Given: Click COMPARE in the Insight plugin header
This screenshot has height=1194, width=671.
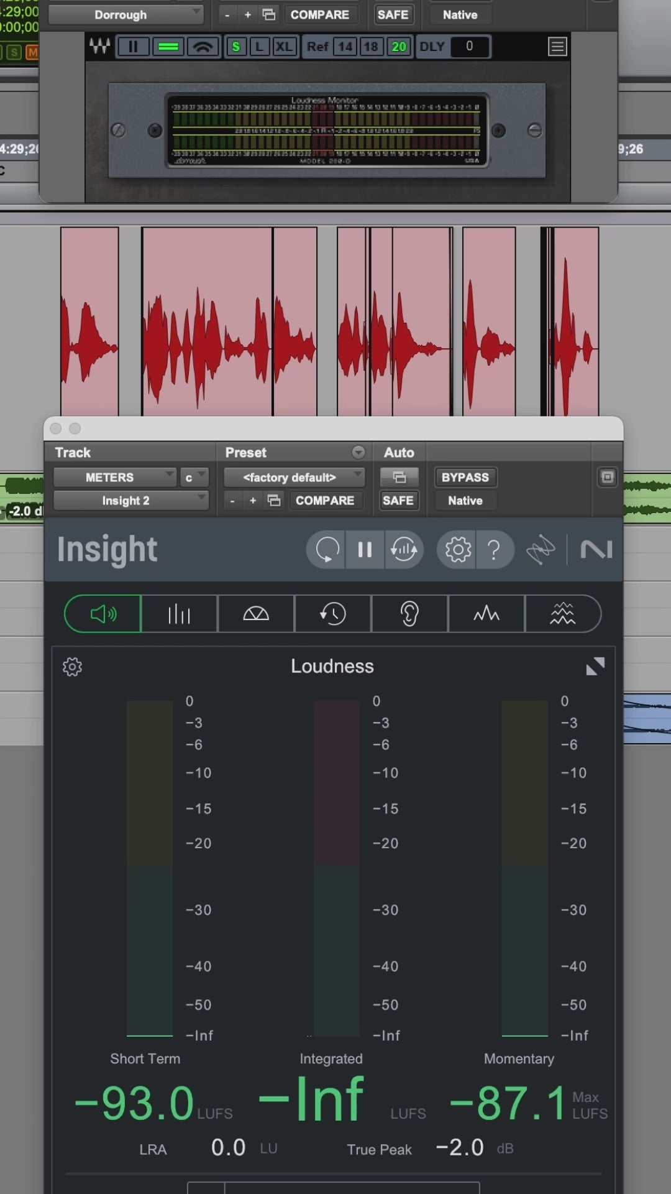Looking at the screenshot, I should click(x=324, y=501).
